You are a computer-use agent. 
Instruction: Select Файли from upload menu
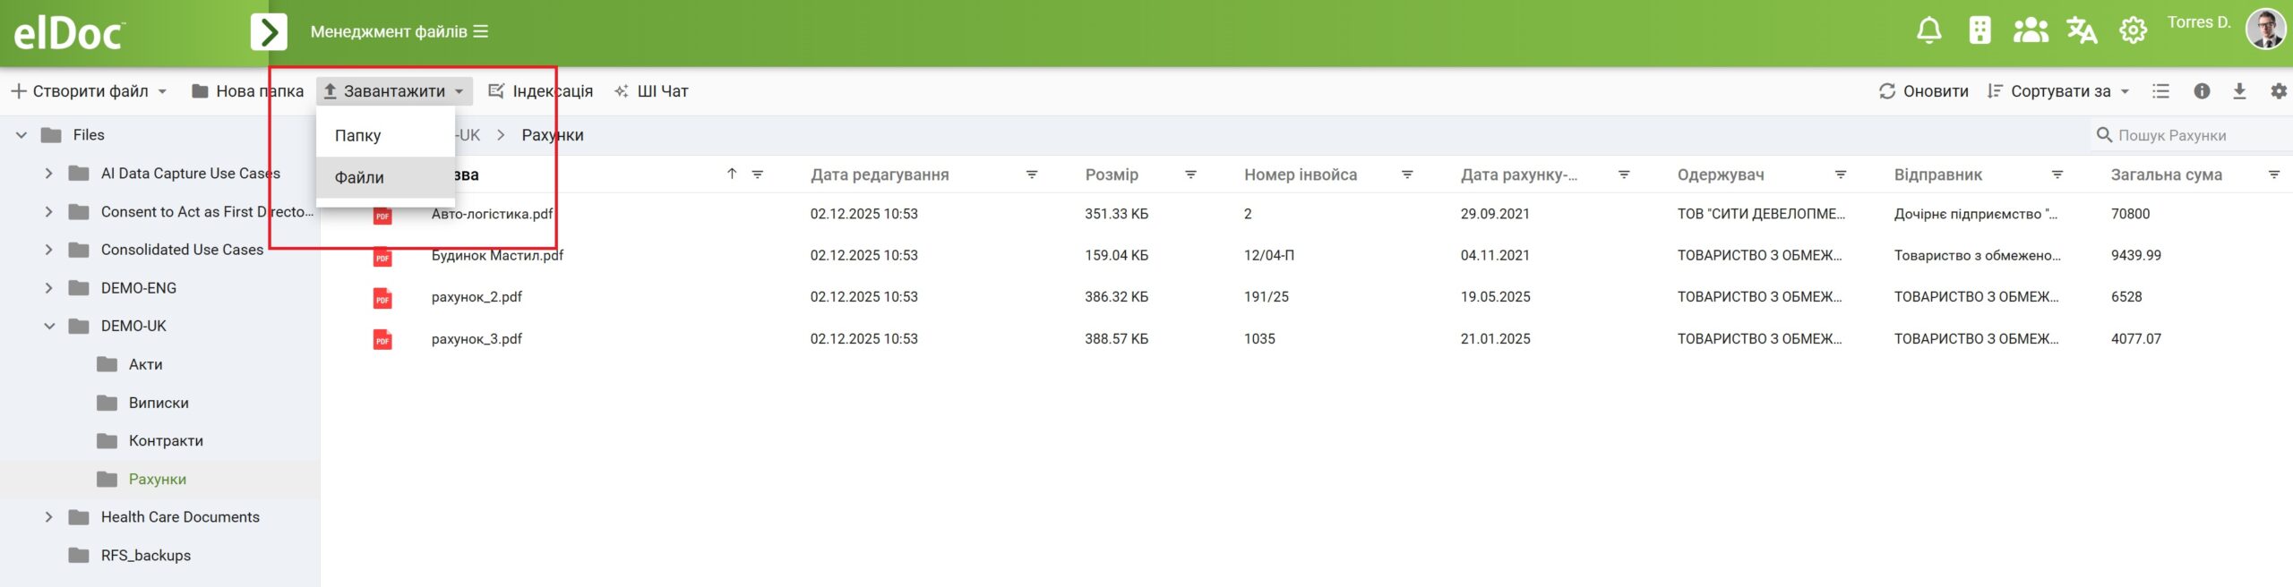[x=360, y=178]
